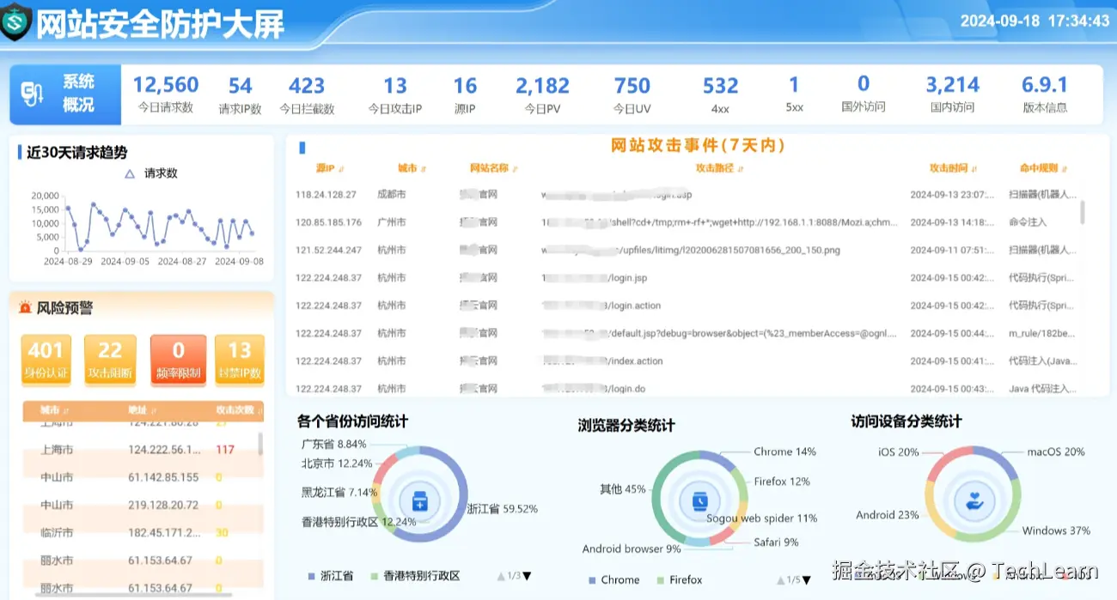Click the 今日攻击IP 13 statistic
Screen dimensions: 1117x600
[395, 94]
